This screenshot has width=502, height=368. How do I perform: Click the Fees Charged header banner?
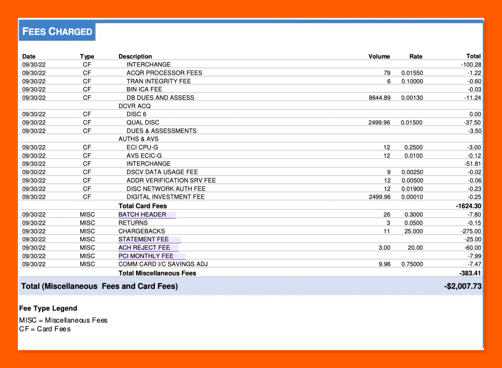(57, 31)
